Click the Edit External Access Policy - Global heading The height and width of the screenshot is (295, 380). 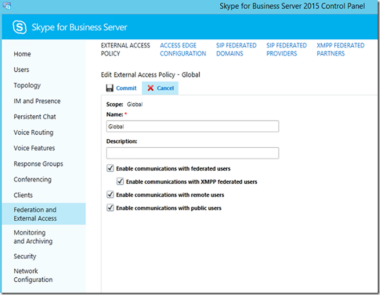(151, 75)
